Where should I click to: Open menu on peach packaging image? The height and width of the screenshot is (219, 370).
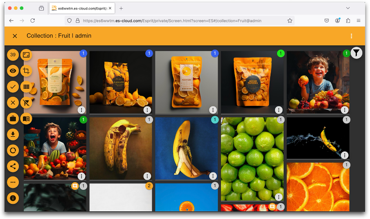[81, 110]
